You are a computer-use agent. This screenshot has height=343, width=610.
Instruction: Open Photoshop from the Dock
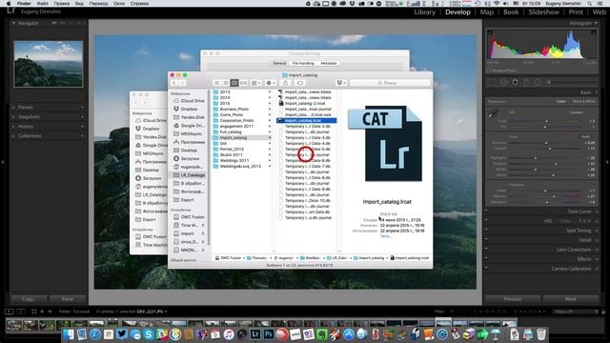[x=269, y=334]
